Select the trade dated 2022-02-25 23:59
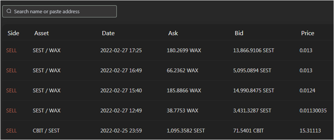Screen dimensions: 334x140 pos(167,130)
